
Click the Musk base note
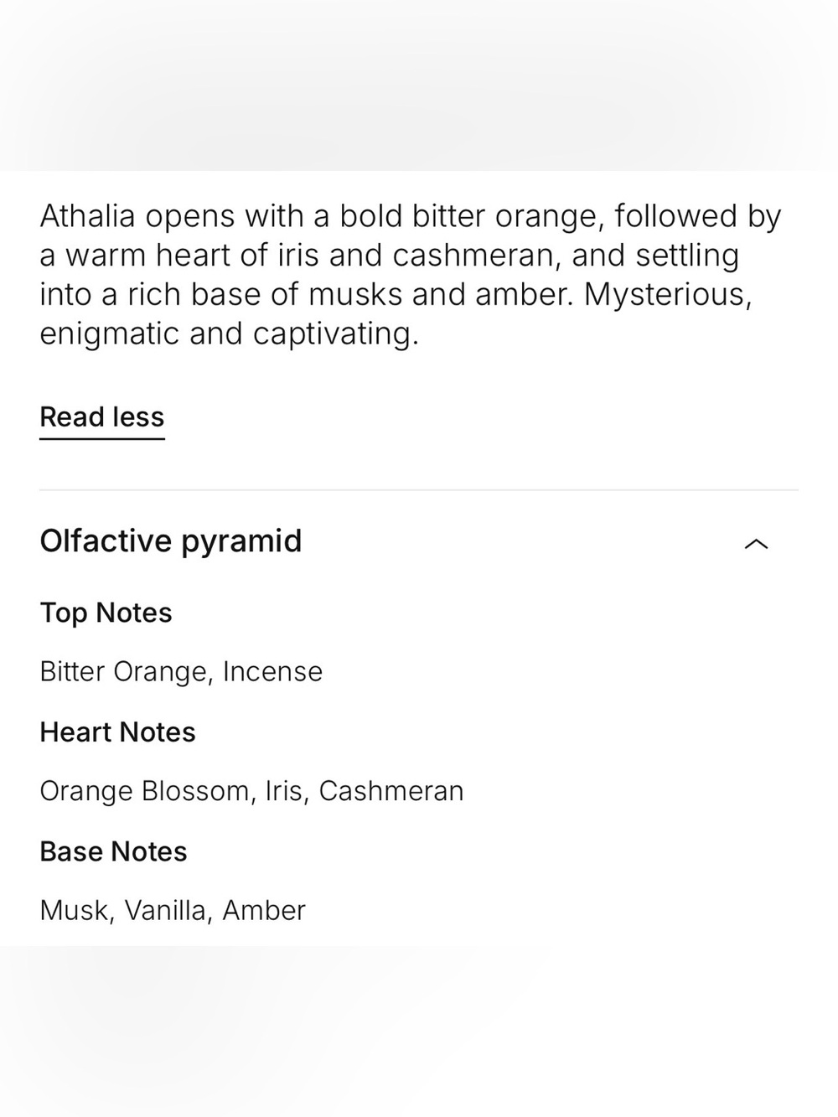[74, 911]
